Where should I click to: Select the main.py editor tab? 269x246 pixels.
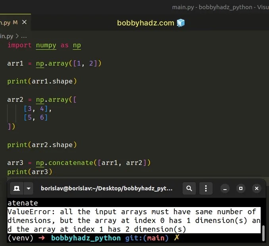[x=15, y=22]
